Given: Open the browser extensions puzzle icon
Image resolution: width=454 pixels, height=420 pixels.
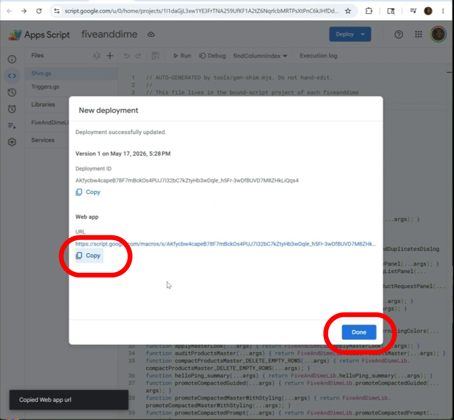Looking at the screenshot, I should (x=369, y=11).
